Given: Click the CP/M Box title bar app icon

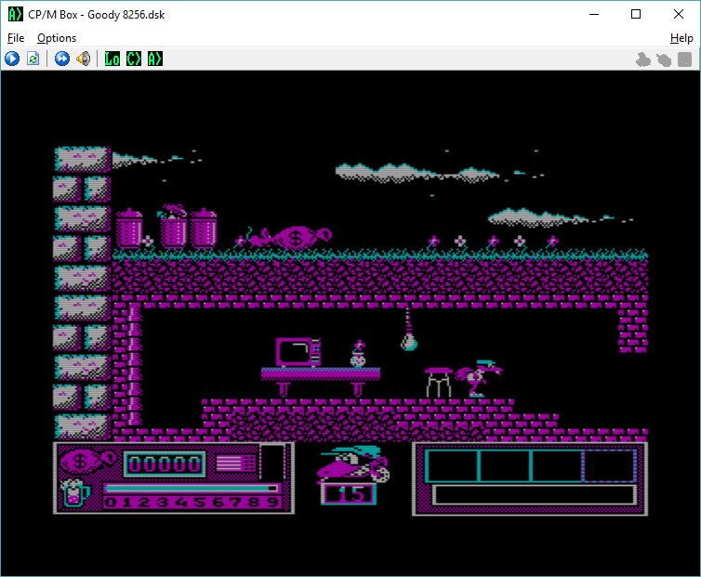Looking at the screenshot, I should pos(15,14).
